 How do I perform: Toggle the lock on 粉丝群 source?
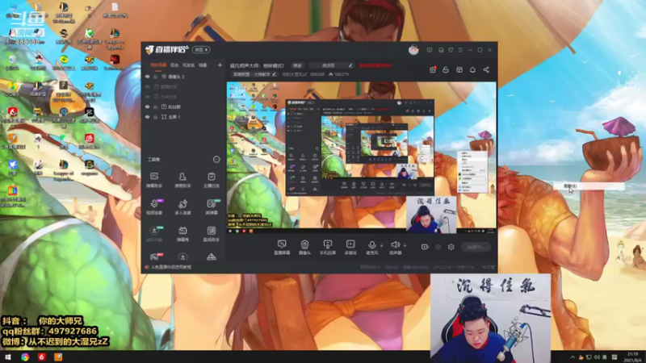(156, 106)
